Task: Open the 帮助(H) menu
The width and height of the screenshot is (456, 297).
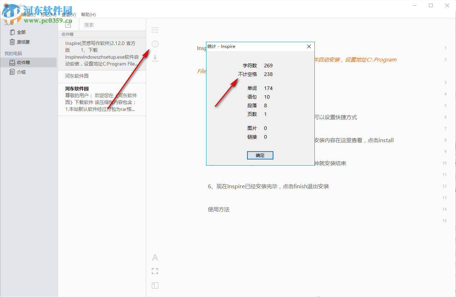Action: (89, 15)
